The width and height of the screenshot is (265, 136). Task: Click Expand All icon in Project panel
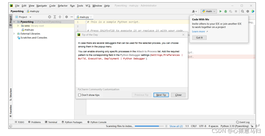coord(55,17)
